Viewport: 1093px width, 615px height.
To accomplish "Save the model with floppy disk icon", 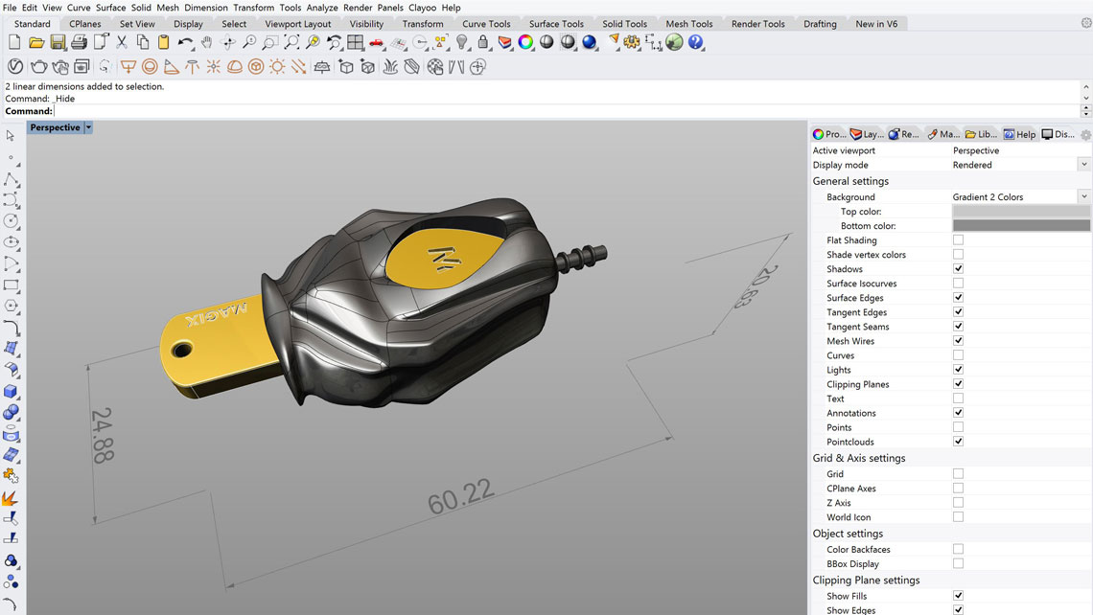I will point(58,42).
